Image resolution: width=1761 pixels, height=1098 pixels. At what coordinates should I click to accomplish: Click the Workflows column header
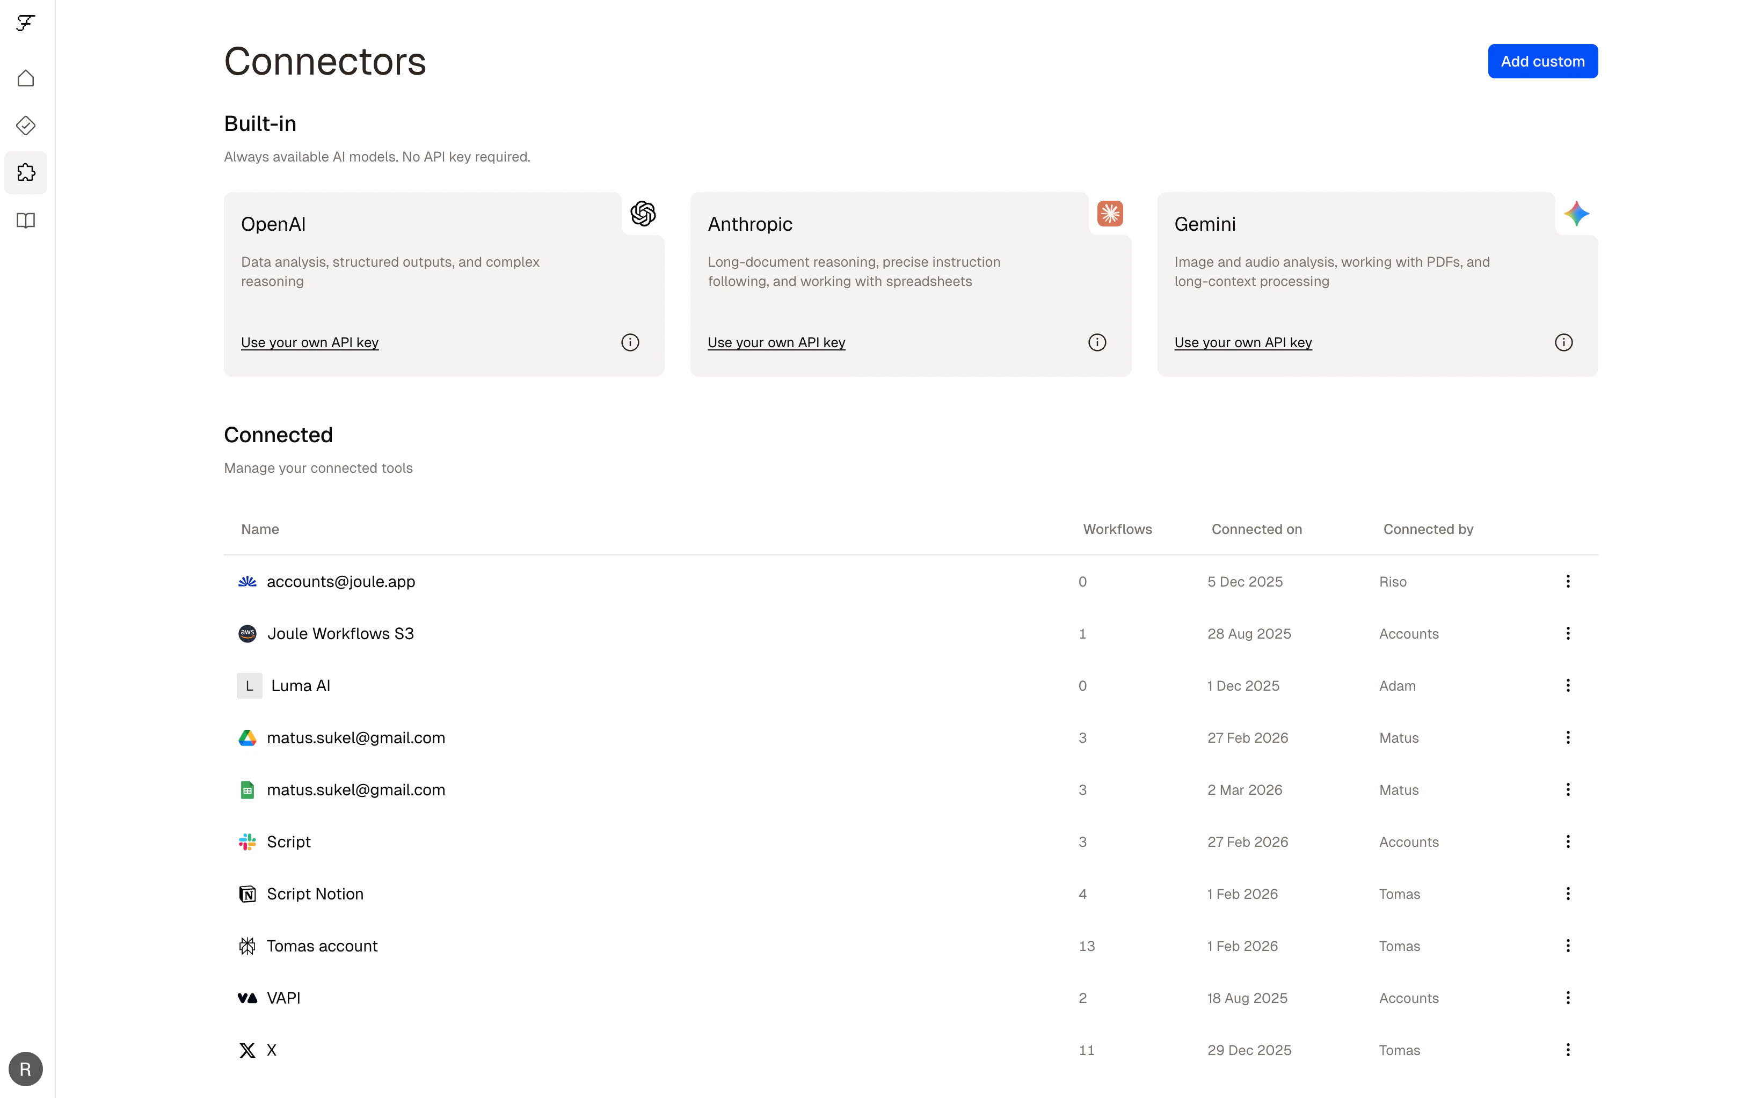tap(1117, 529)
